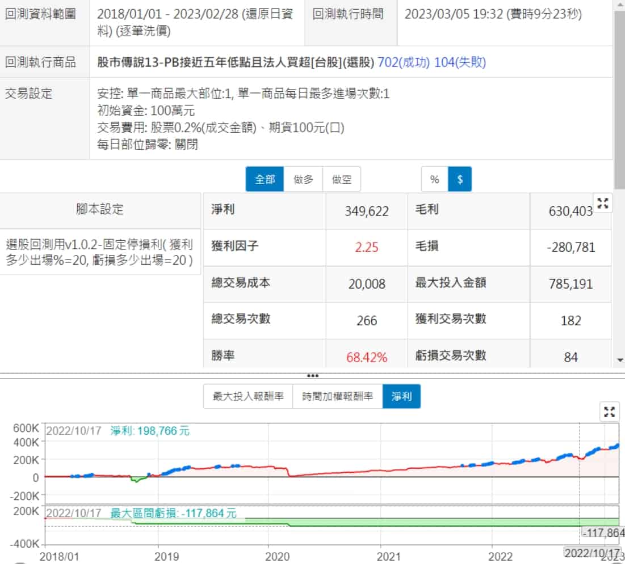Viewport: 625px width, 564px height.
Task: Toggle display to percent mode
Action: click(x=435, y=180)
